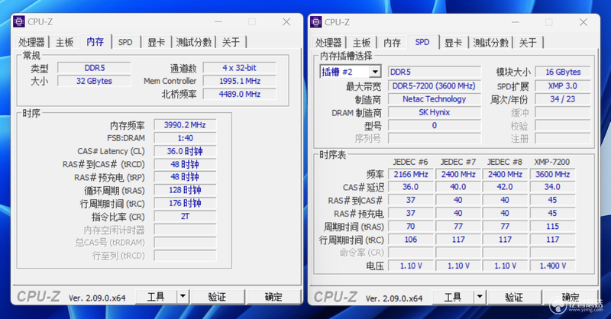Click FSB:DRAM value 1:40

click(x=185, y=138)
